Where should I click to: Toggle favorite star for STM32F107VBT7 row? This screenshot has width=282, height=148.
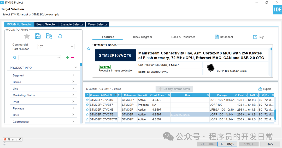pyautogui.click(x=87, y=105)
